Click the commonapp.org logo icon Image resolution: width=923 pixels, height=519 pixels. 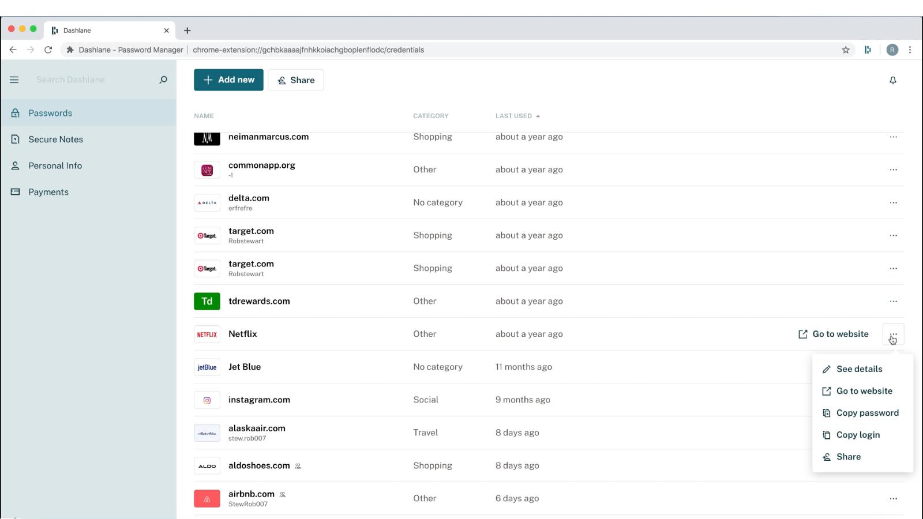(207, 170)
